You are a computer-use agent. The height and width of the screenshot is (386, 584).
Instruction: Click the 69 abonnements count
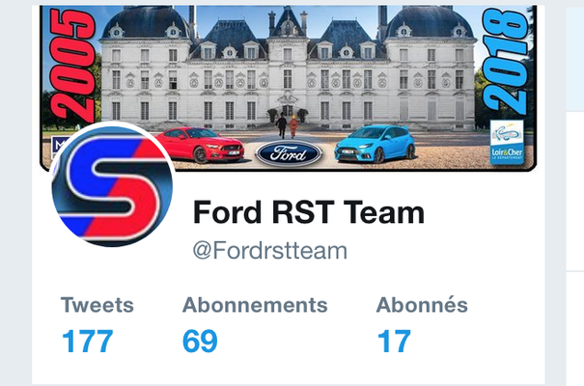tap(200, 342)
